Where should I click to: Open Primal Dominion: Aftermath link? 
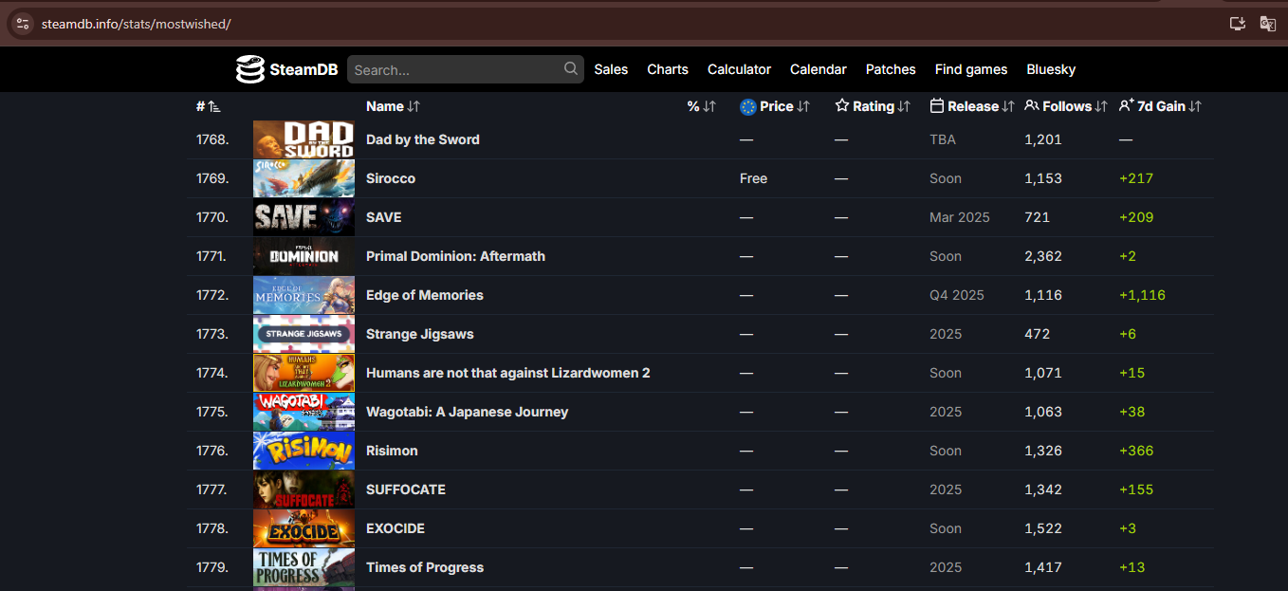tap(455, 256)
